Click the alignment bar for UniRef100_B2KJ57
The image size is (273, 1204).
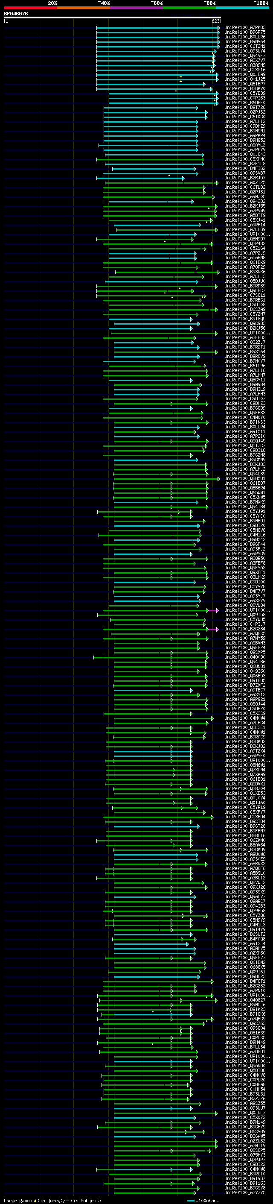(x=140, y=178)
